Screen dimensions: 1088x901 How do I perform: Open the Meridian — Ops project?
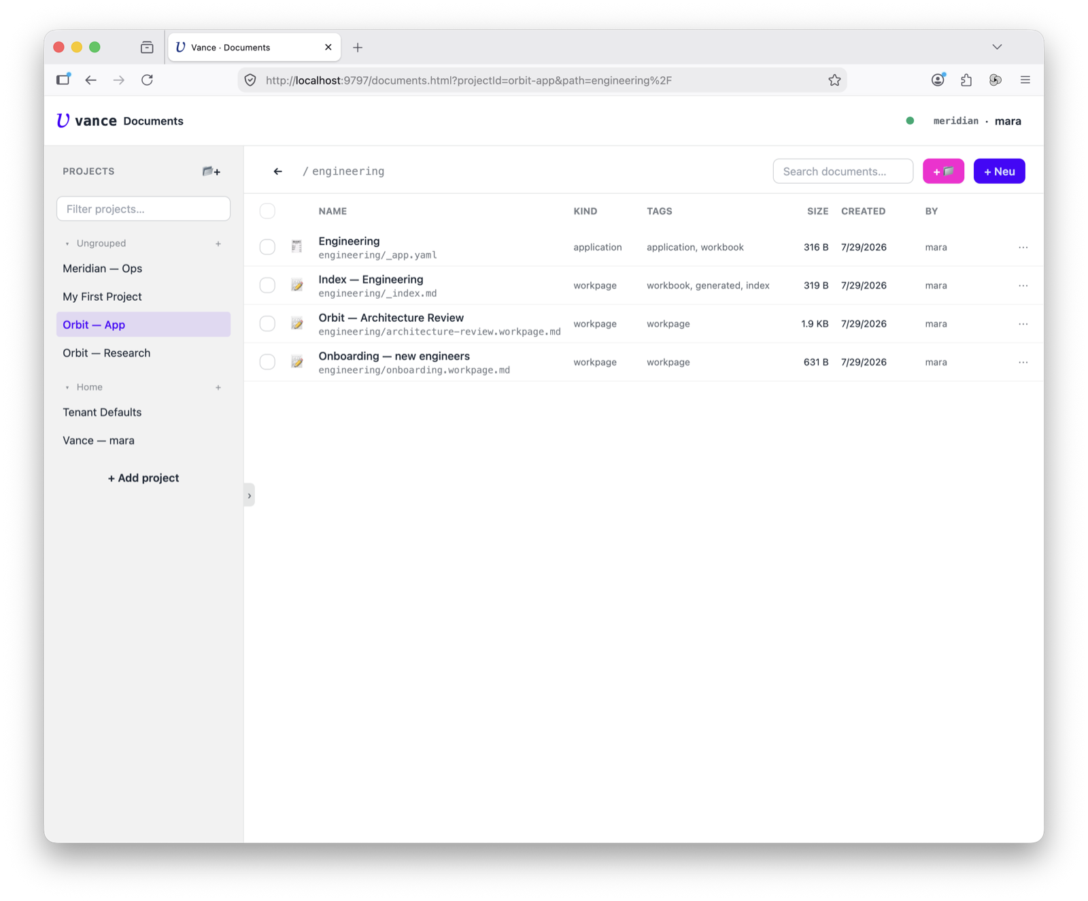(x=143, y=269)
